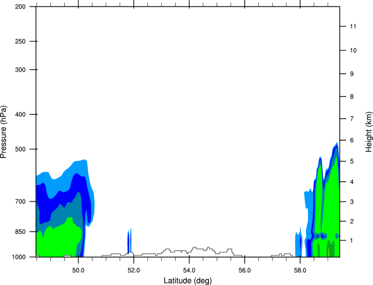
Task: Click the 300 pressure tick label
Action: [20, 70]
